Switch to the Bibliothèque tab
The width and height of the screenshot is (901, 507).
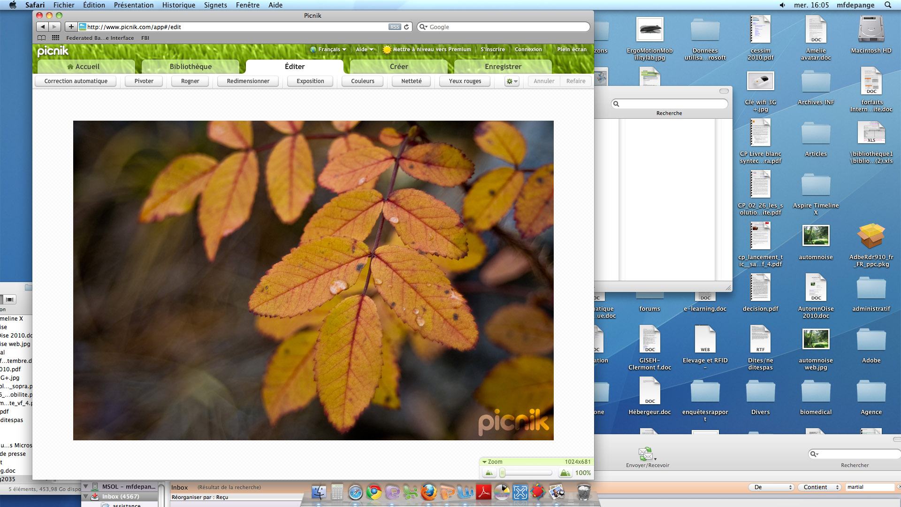pyautogui.click(x=191, y=67)
